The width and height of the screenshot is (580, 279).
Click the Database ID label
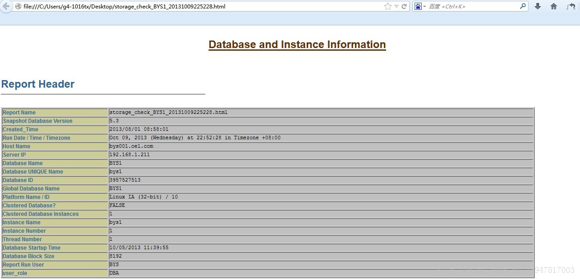18,180
